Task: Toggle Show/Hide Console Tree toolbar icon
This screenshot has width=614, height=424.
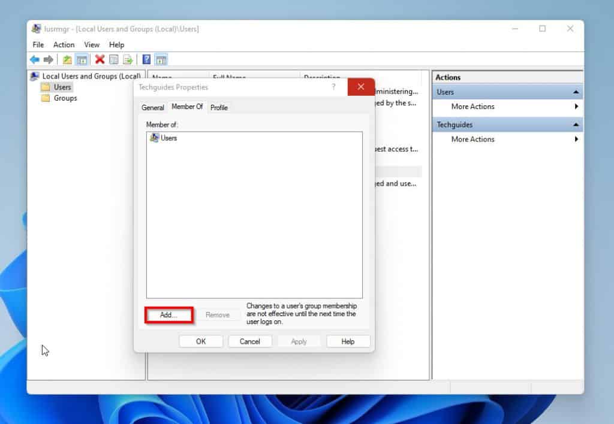Action: tap(82, 59)
